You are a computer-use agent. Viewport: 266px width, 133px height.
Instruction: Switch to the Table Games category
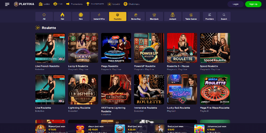[x=191, y=16]
